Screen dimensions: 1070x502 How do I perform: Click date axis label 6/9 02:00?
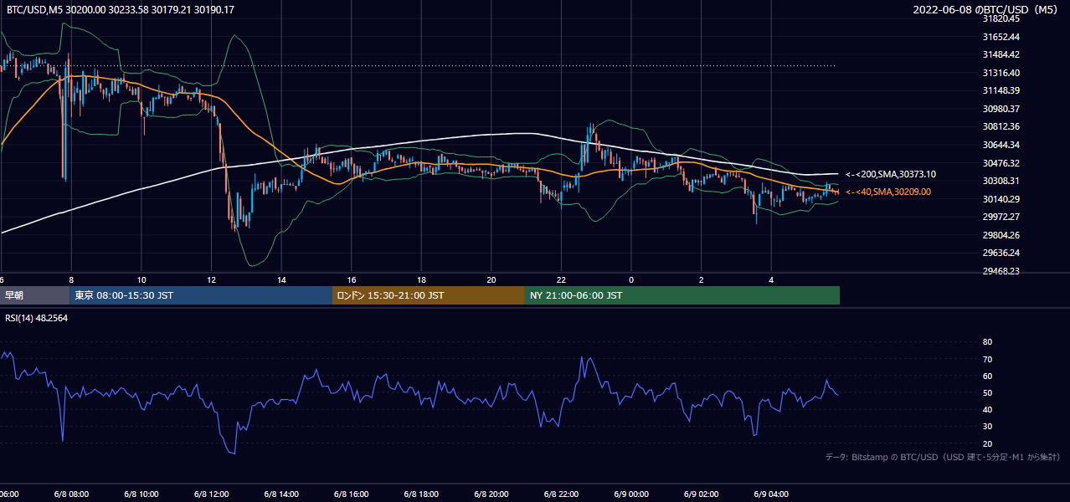pos(702,494)
